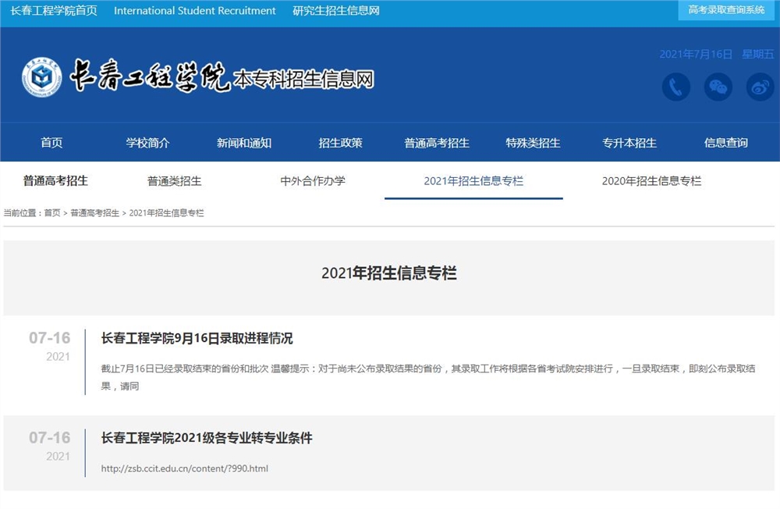Open 信息查询 navigation item
Image resolution: width=780 pixels, height=509 pixels.
tap(725, 143)
